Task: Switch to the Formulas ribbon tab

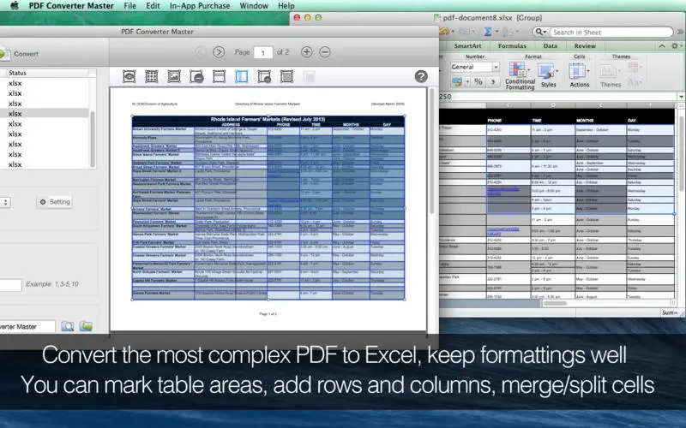Action: tap(512, 46)
